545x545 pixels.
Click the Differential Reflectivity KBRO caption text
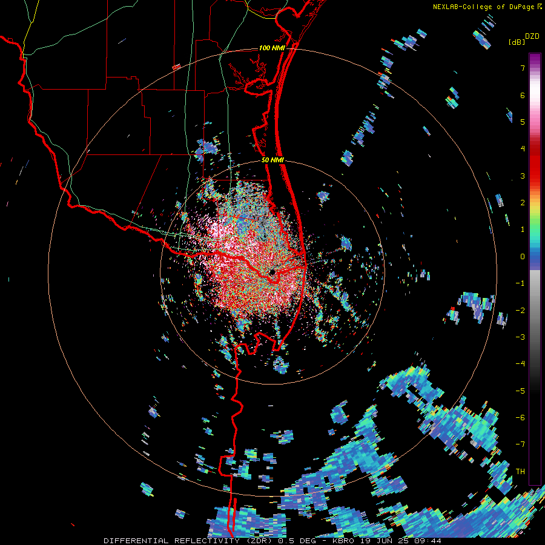(272, 541)
